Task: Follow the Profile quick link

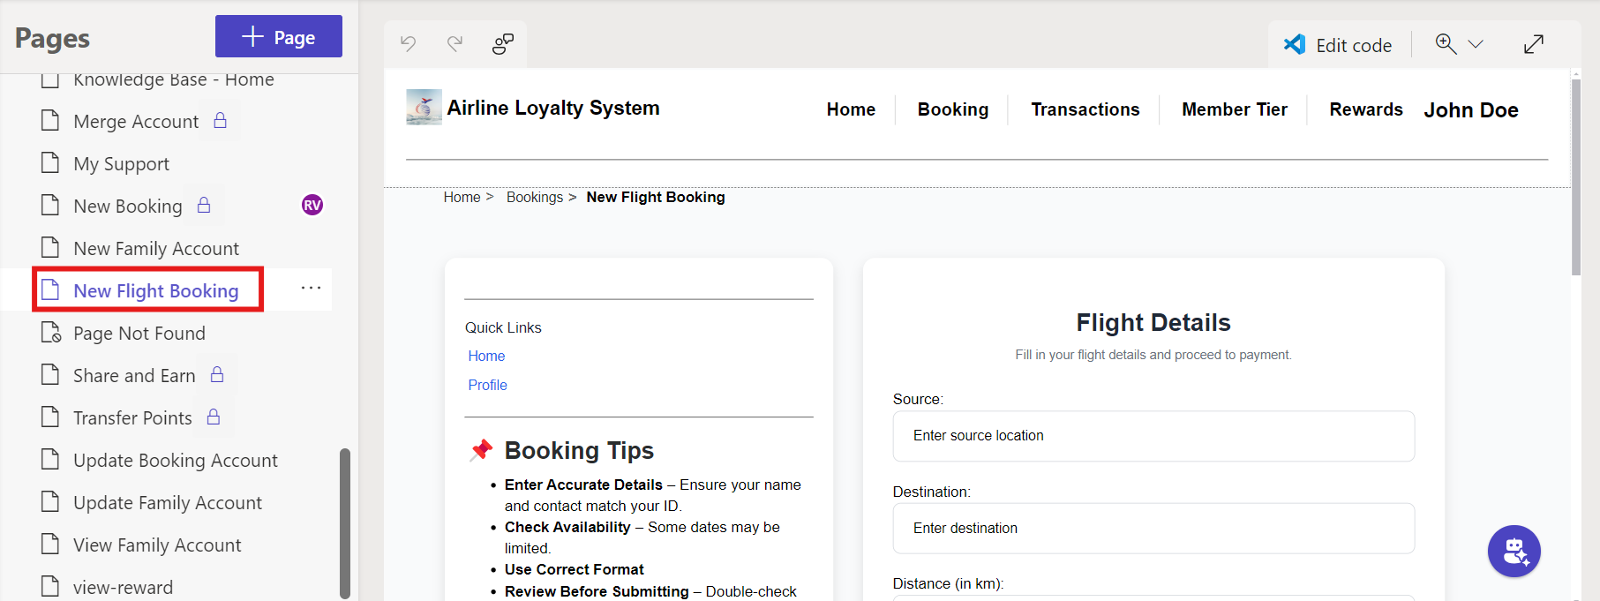Action: [487, 385]
